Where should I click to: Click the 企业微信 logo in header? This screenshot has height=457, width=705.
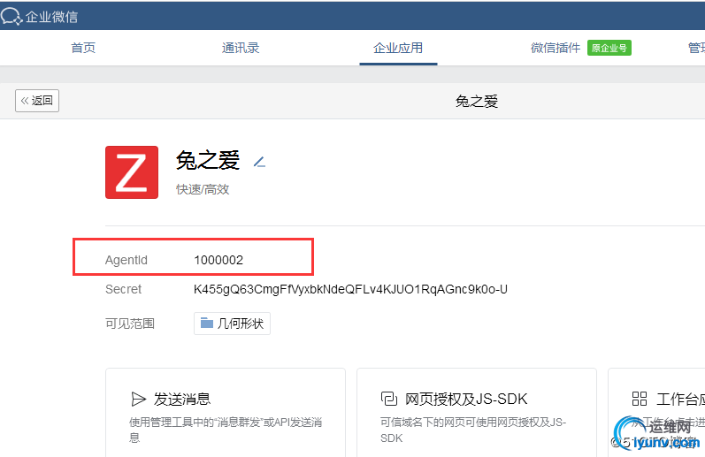point(39,17)
